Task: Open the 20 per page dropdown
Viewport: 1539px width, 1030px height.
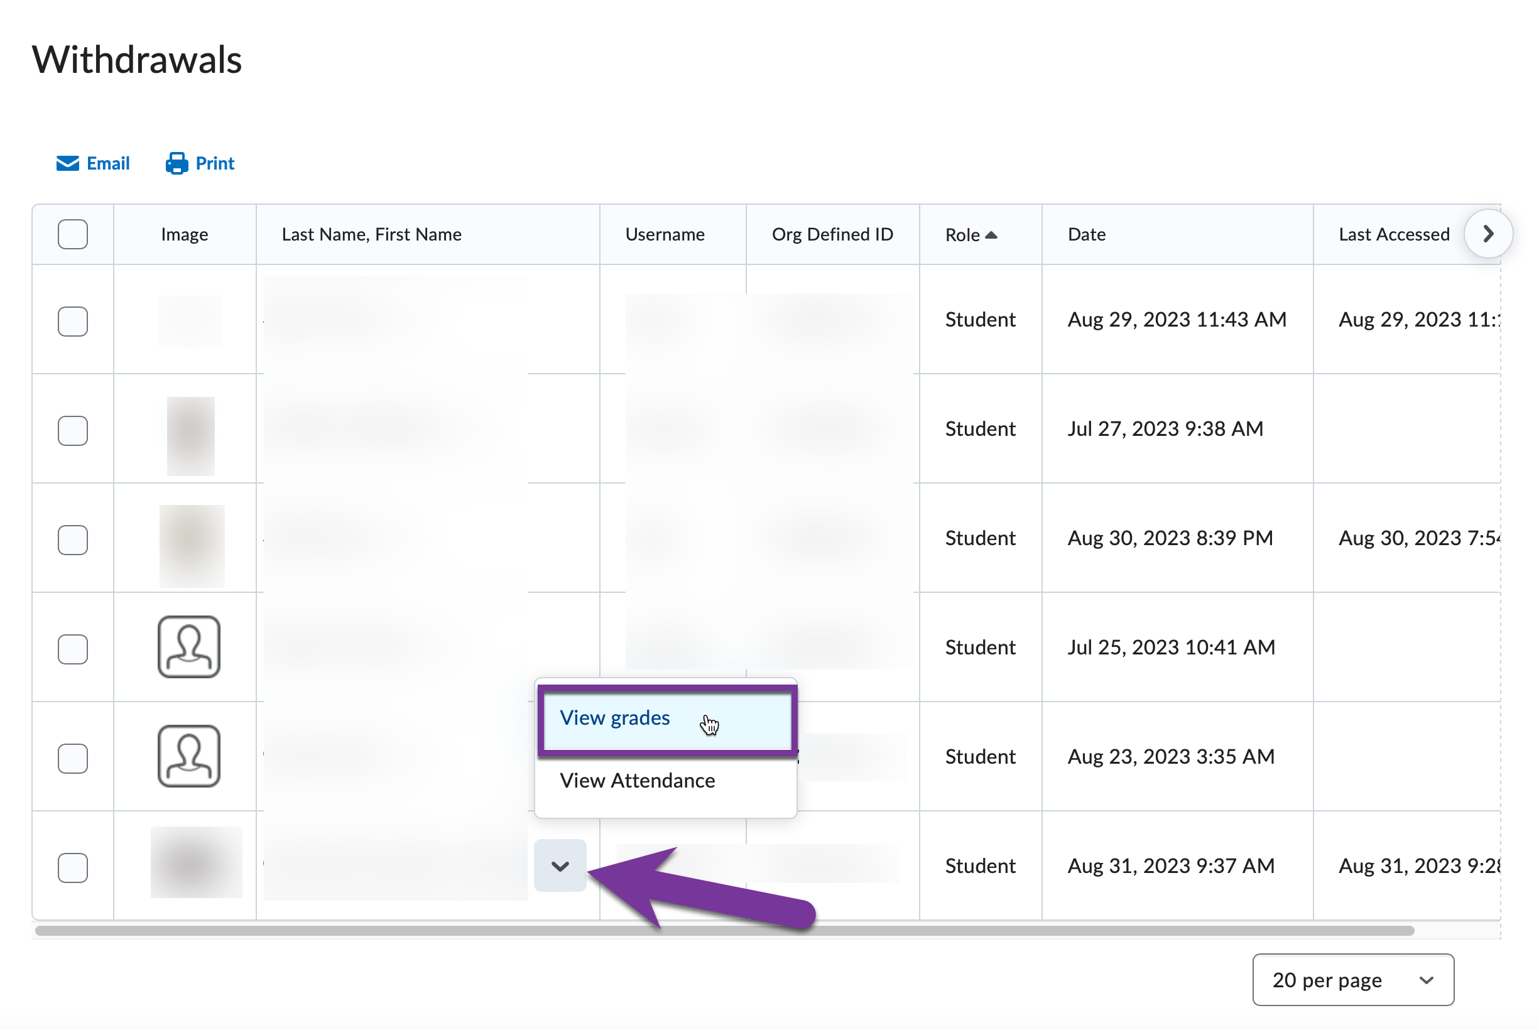Action: point(1352,980)
